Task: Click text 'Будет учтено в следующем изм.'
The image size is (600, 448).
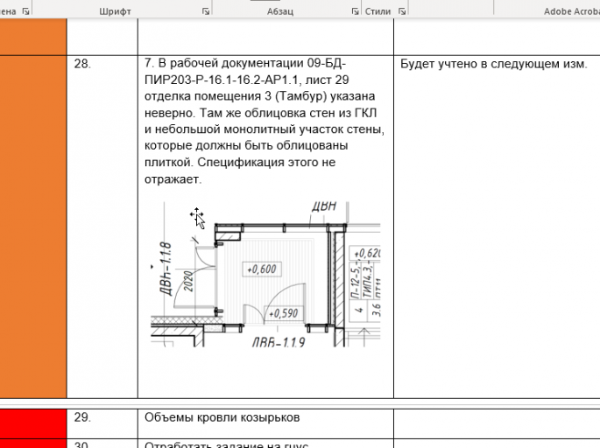Action: (x=494, y=64)
